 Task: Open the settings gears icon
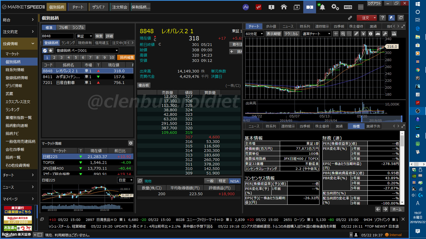[x=335, y=7]
